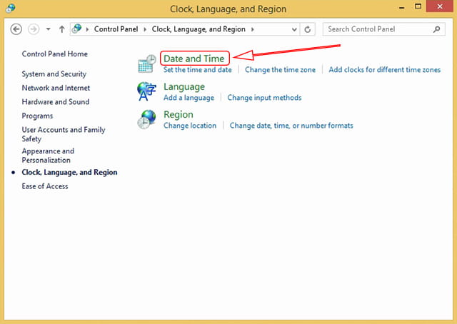Click the Region globe-clock icon
This screenshot has width=457, height=324.
pos(146,119)
